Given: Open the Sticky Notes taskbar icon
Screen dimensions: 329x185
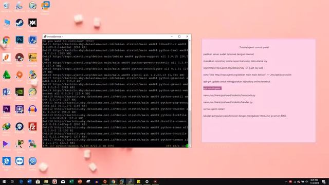Looking at the screenshot, I should [138, 181].
